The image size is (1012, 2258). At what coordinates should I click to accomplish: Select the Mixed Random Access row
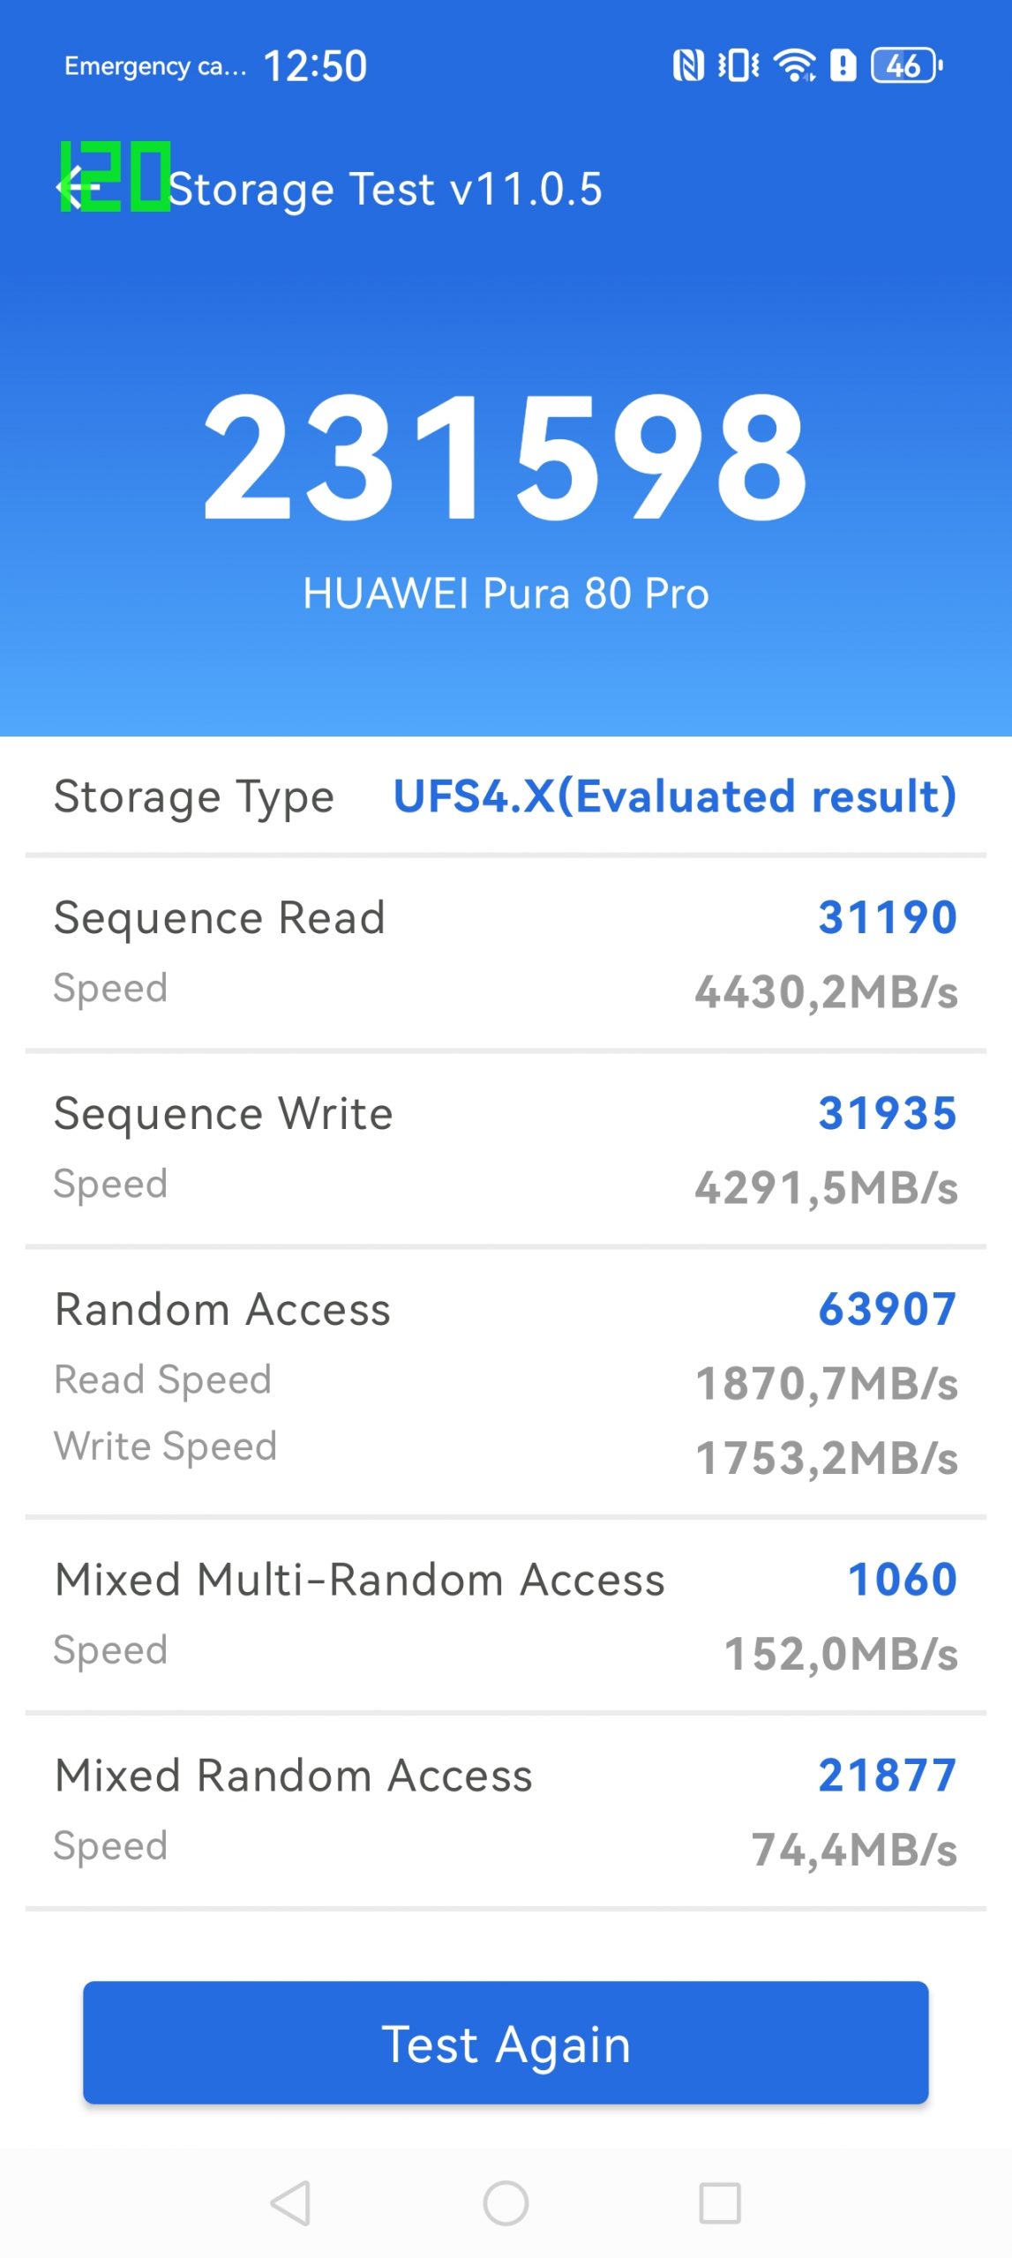tap(506, 1810)
